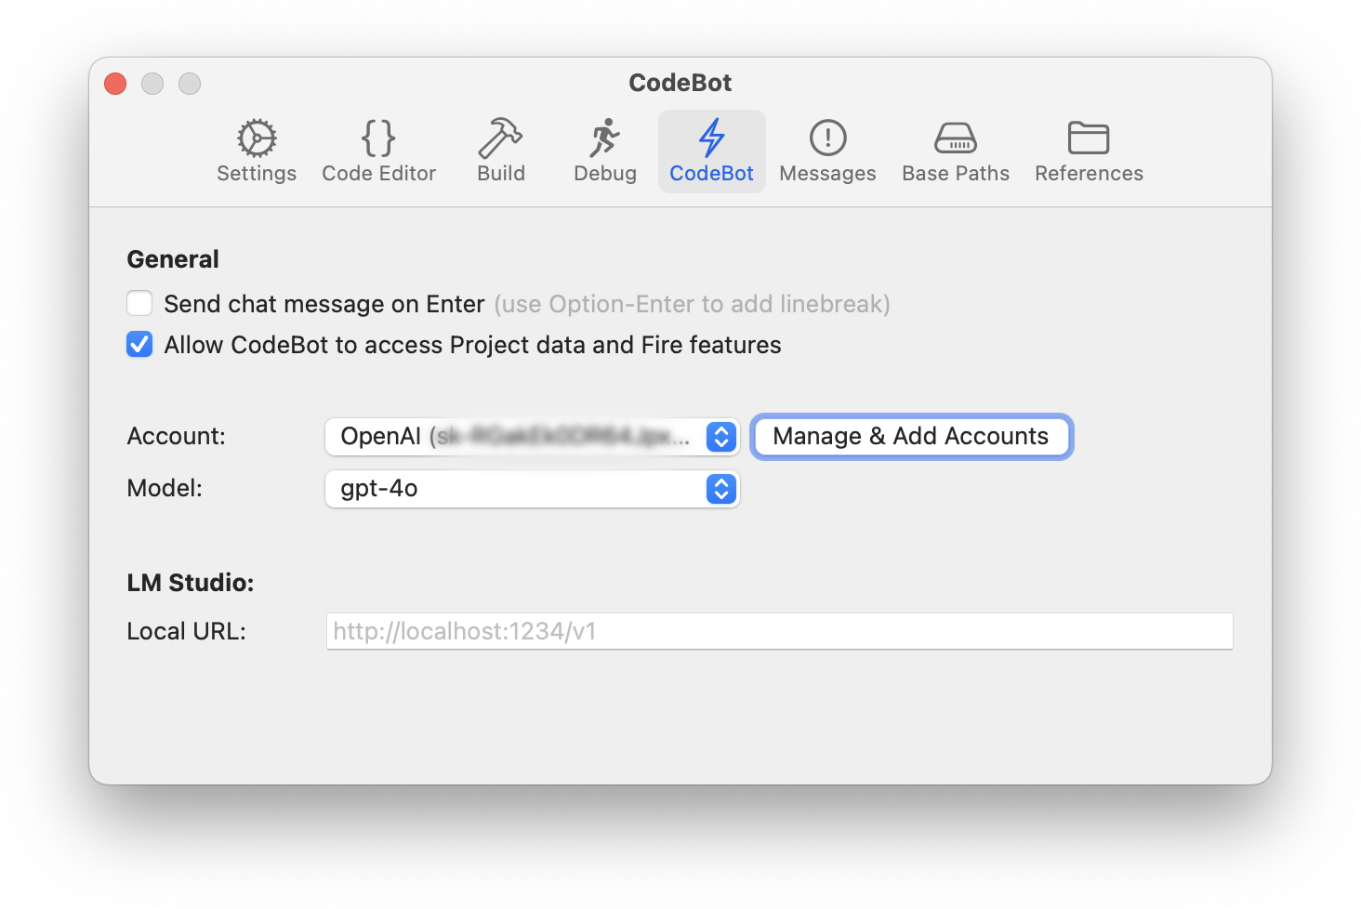Viewport: 1361px width, 909px height.
Task: Switch to the Messages tab label
Action: (x=827, y=174)
